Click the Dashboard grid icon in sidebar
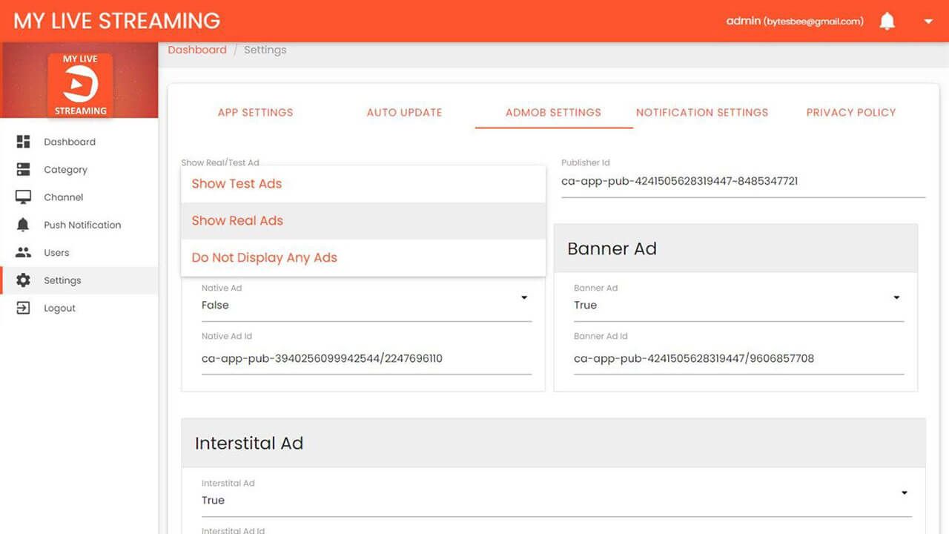Viewport: 949px width, 534px height. tap(24, 142)
